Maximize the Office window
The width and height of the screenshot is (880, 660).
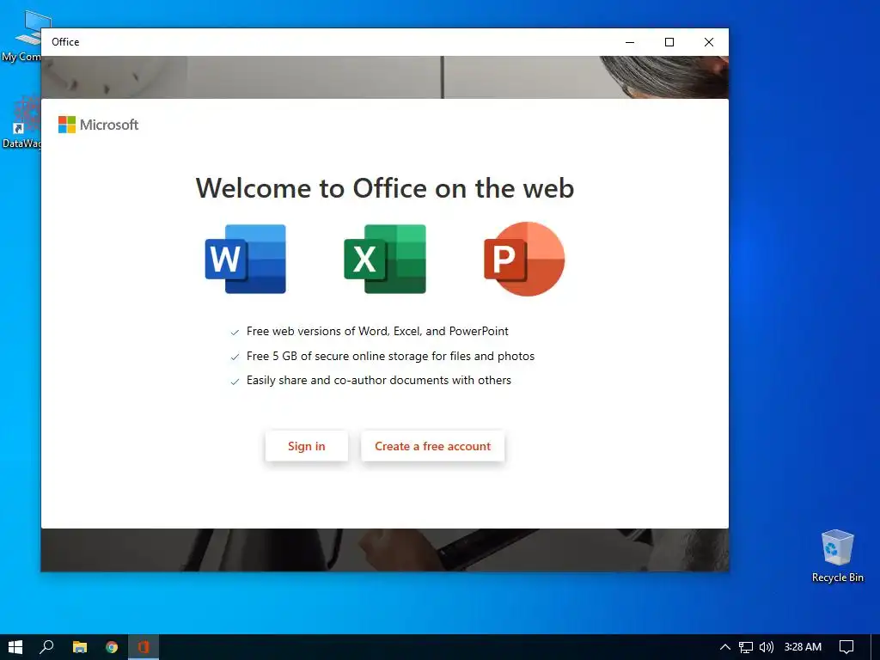point(669,42)
